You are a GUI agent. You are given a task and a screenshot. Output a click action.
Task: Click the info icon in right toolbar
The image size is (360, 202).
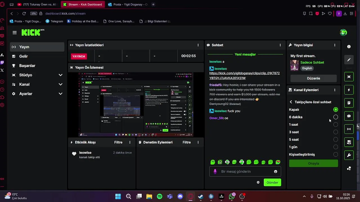(349, 47)
